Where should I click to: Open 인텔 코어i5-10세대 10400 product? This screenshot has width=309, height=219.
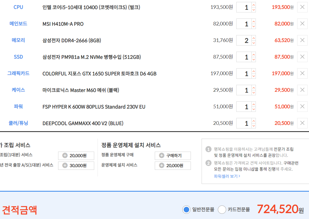[91, 7]
